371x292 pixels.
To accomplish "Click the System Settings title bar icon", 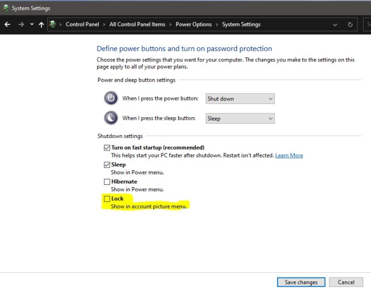I will (x=5, y=8).
